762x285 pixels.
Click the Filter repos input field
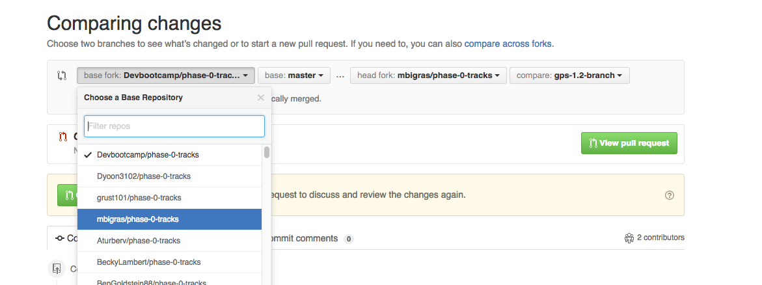click(x=174, y=126)
